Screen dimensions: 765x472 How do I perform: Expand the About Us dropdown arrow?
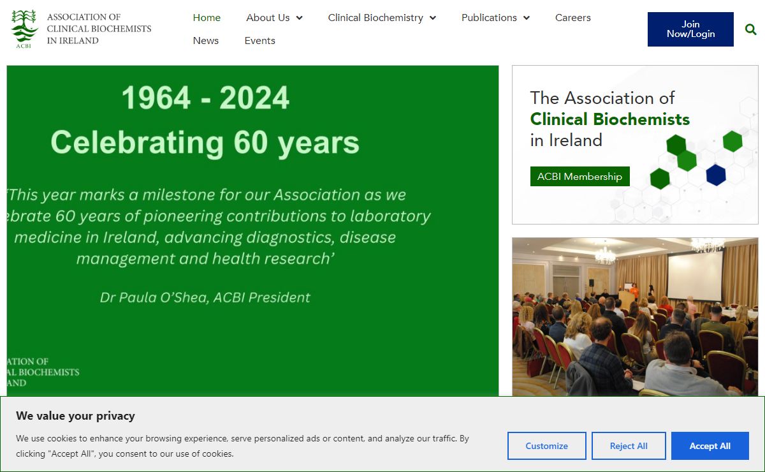pyautogui.click(x=299, y=18)
